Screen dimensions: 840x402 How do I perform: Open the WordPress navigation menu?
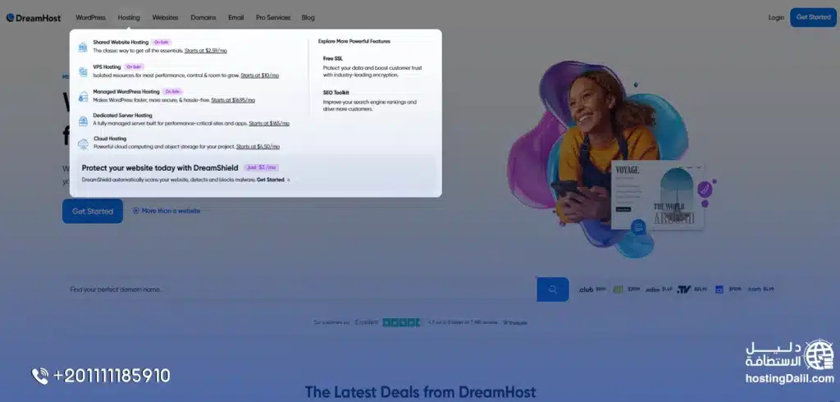90,17
